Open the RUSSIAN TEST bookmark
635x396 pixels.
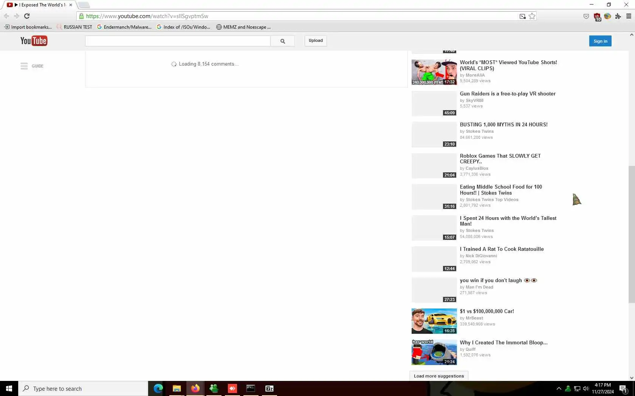[x=74, y=27]
